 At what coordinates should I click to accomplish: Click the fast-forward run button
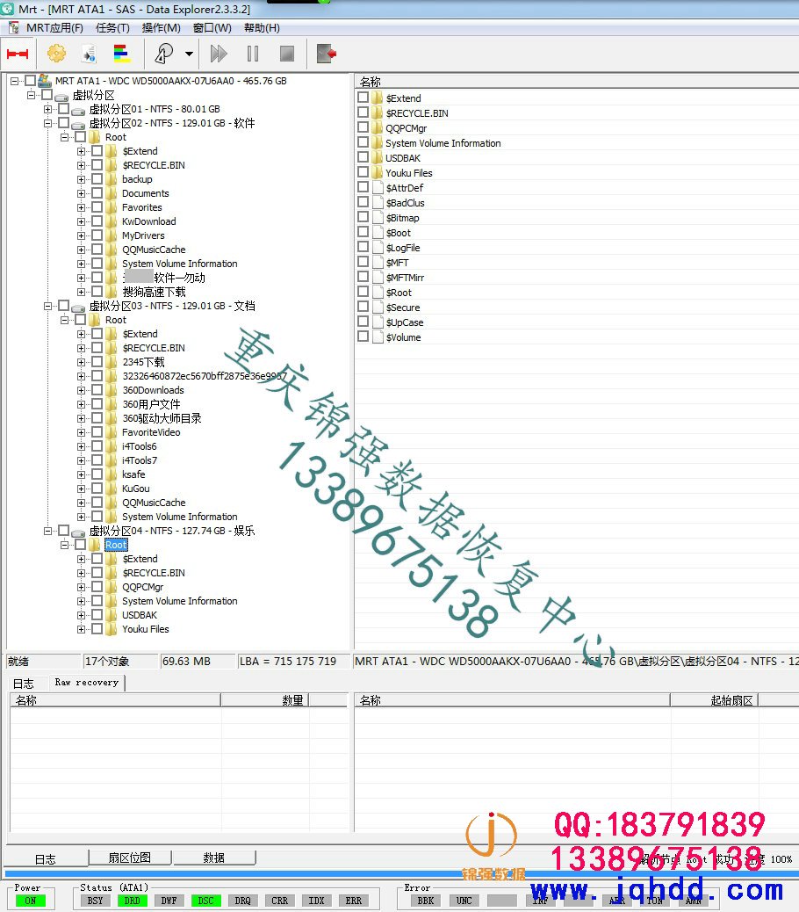click(219, 54)
